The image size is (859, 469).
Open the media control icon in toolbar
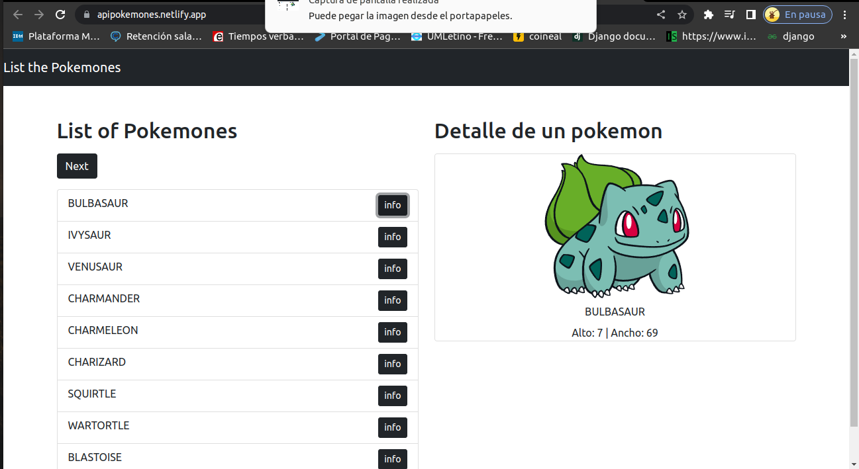tap(730, 15)
